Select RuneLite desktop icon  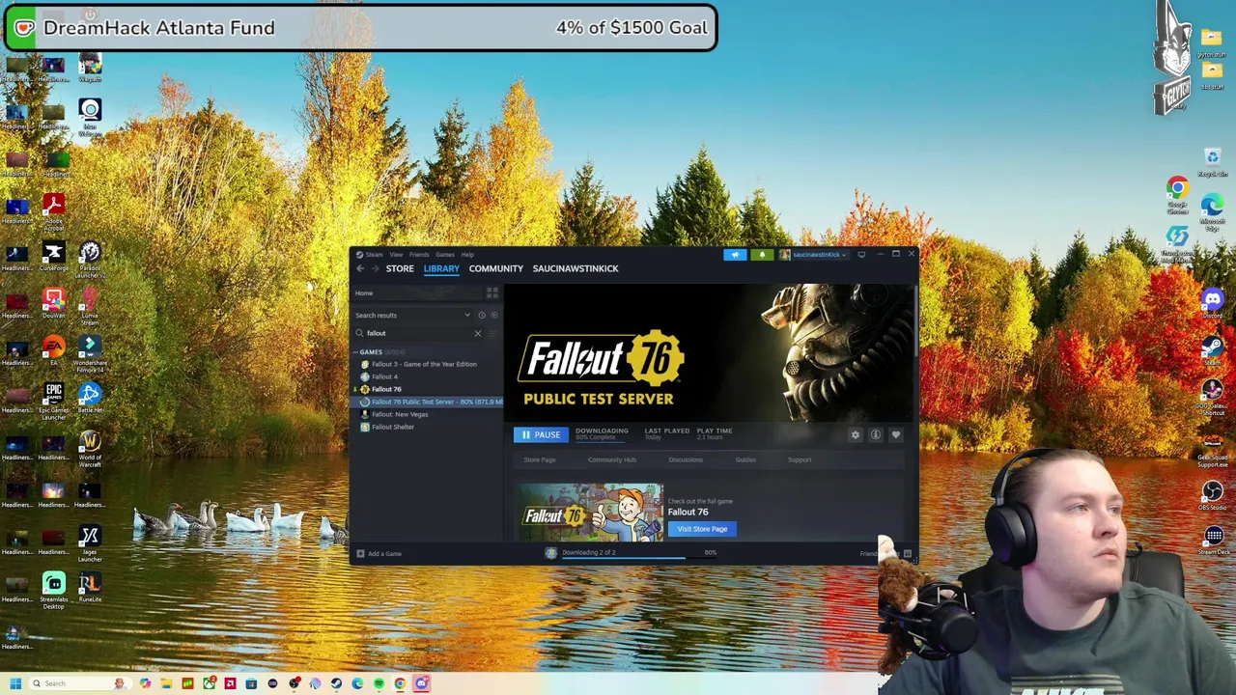point(90,588)
